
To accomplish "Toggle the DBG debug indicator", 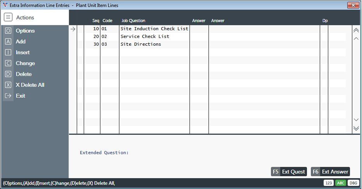I will [353, 183].
